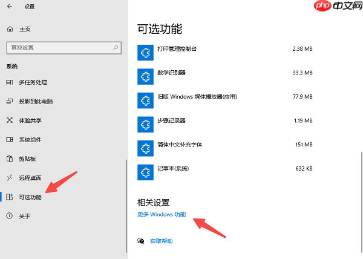The width and height of the screenshot is (363, 259).
Task: Click the 可选功能 page title
Action: click(160, 29)
